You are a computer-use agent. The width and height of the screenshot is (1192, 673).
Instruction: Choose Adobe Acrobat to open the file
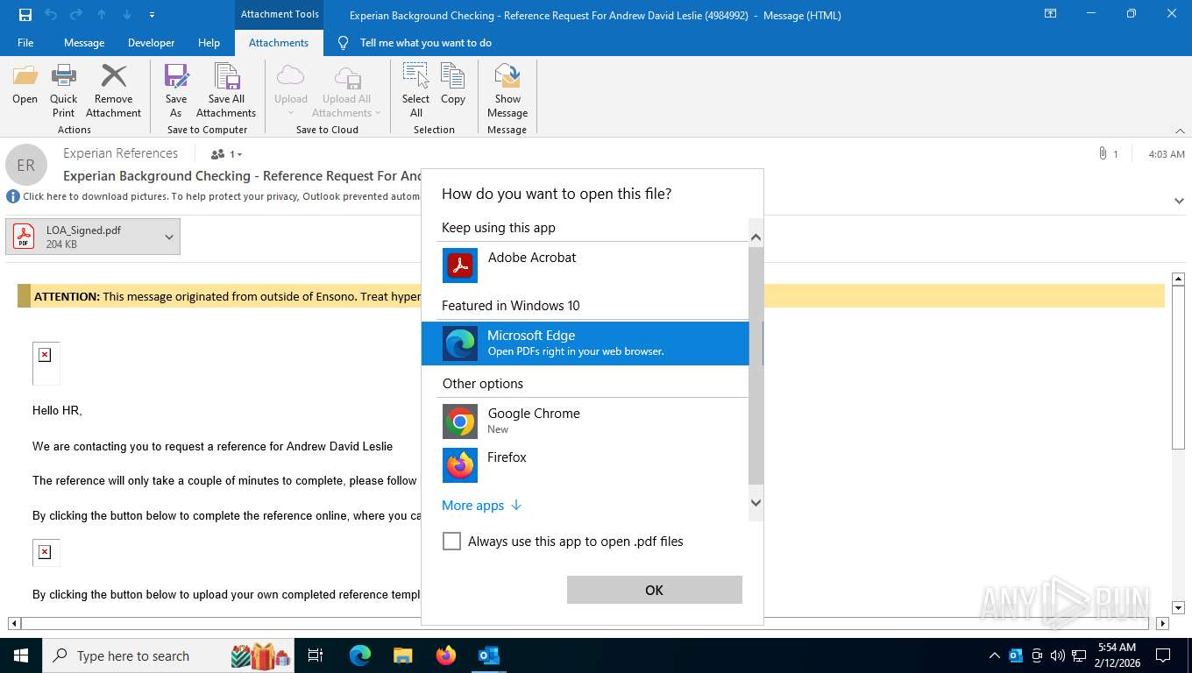pyautogui.click(x=585, y=265)
